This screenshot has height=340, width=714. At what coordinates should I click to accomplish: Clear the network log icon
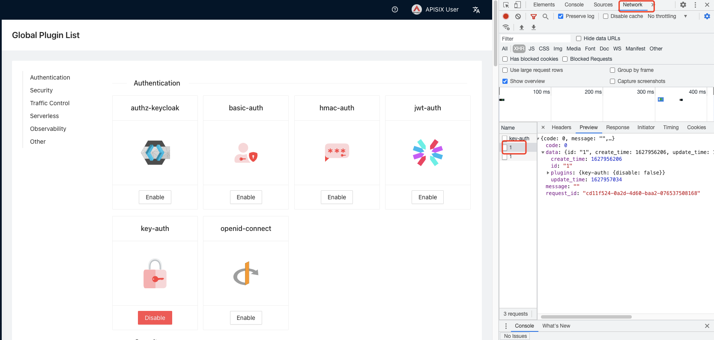pyautogui.click(x=518, y=16)
